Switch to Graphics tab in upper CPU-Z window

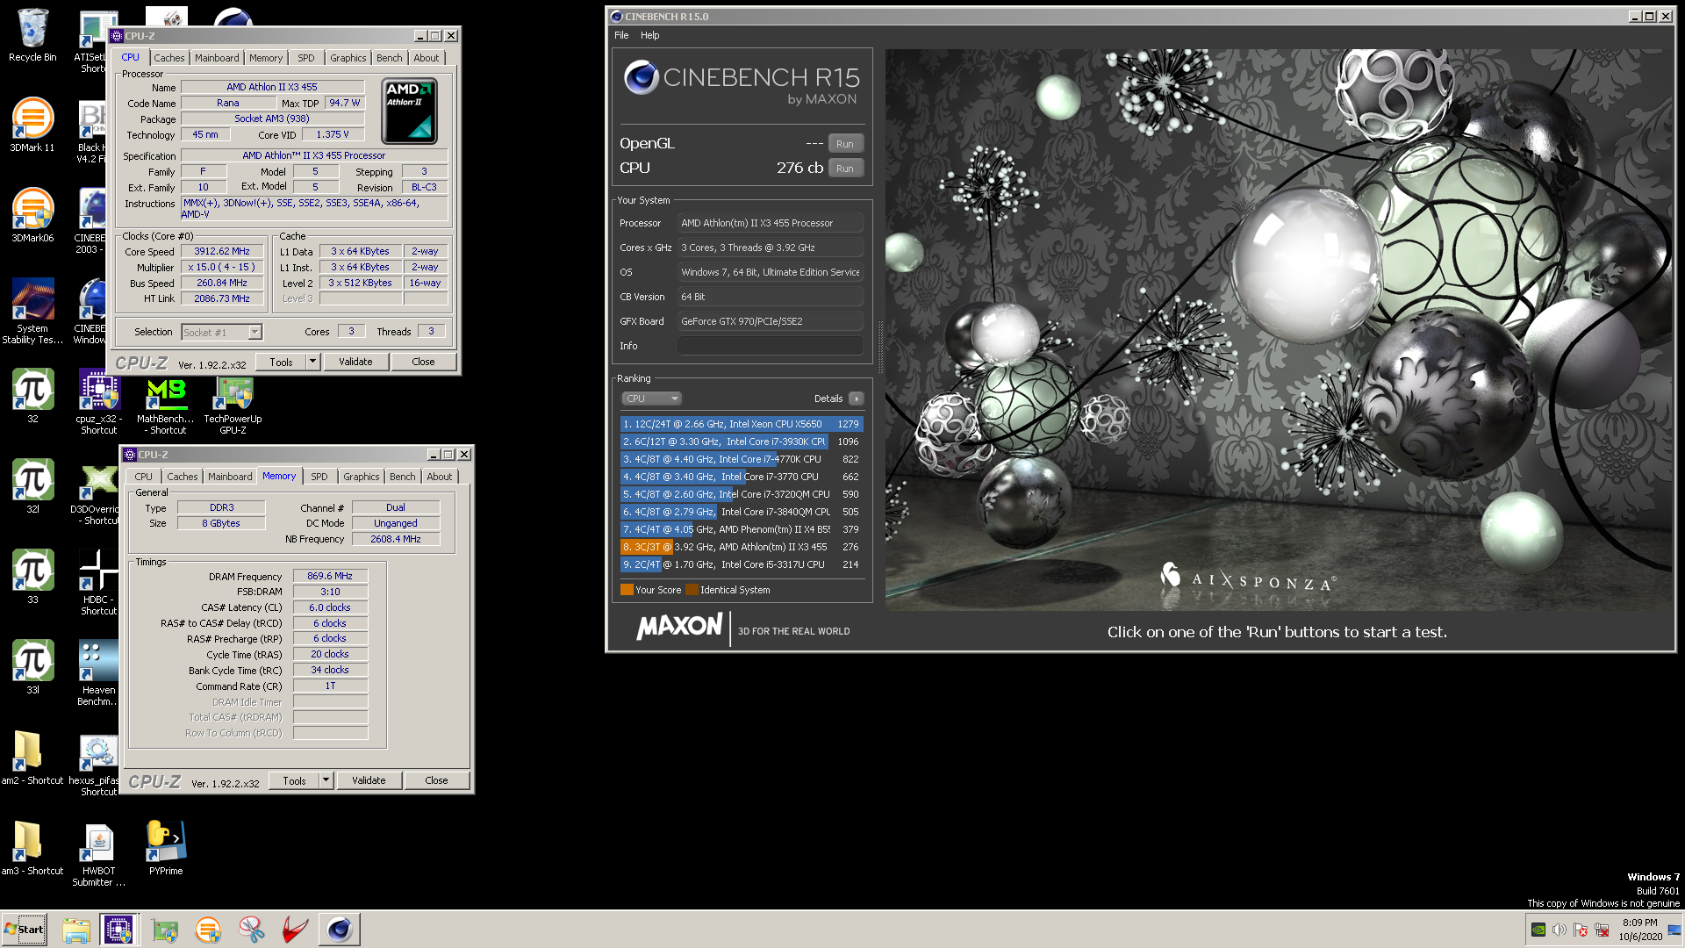click(x=348, y=58)
